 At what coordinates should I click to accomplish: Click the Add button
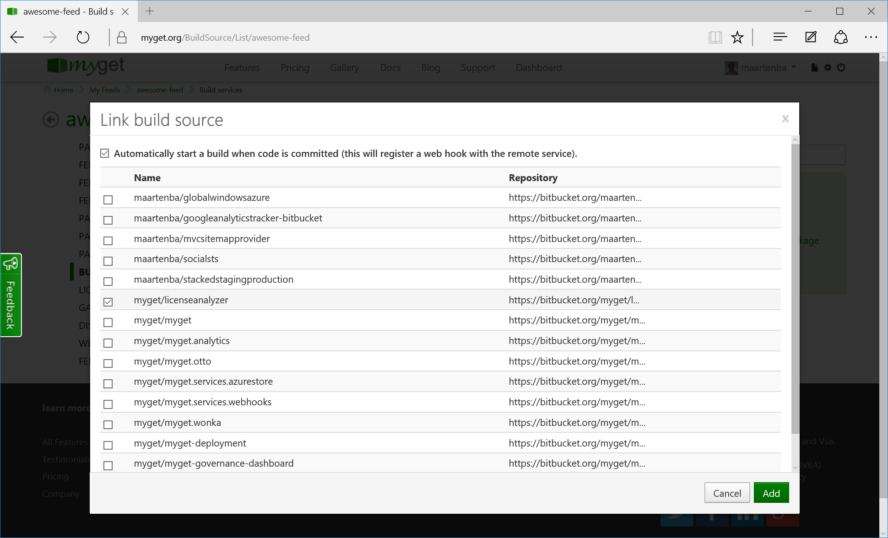[771, 493]
